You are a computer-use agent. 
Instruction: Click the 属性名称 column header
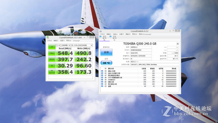pos(111,69)
